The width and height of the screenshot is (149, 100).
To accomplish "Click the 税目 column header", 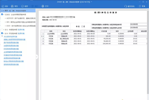I will (x=64, y=31).
